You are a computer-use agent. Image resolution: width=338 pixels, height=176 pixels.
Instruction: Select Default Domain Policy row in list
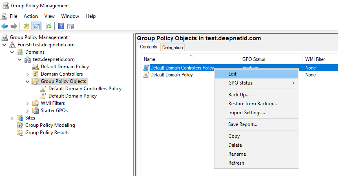point(171,75)
